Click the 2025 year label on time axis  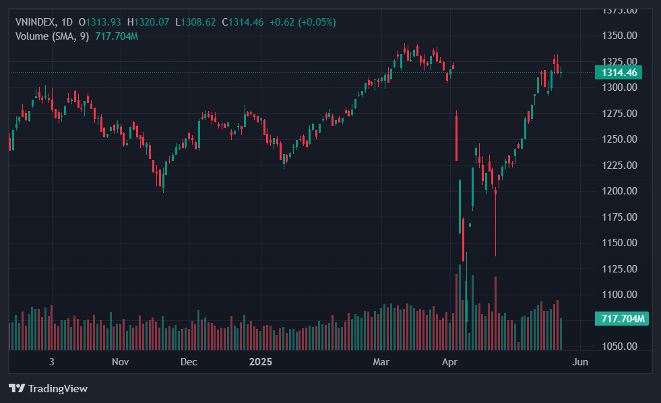(x=261, y=362)
